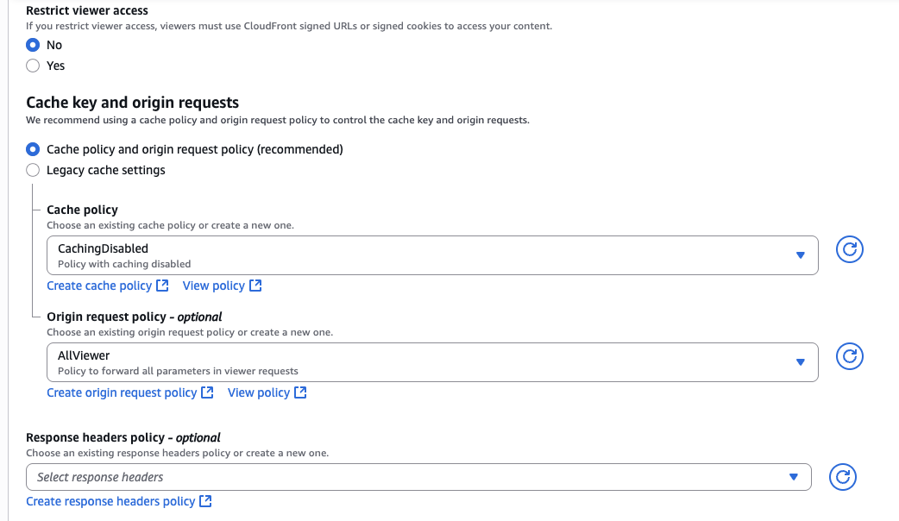Open the Select response headers dropdown
The image size is (899, 521).
click(418, 477)
